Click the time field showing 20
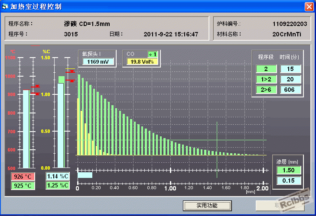 coord(290,79)
